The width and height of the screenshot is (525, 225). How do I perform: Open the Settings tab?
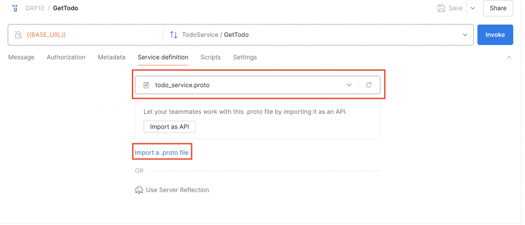click(x=245, y=57)
